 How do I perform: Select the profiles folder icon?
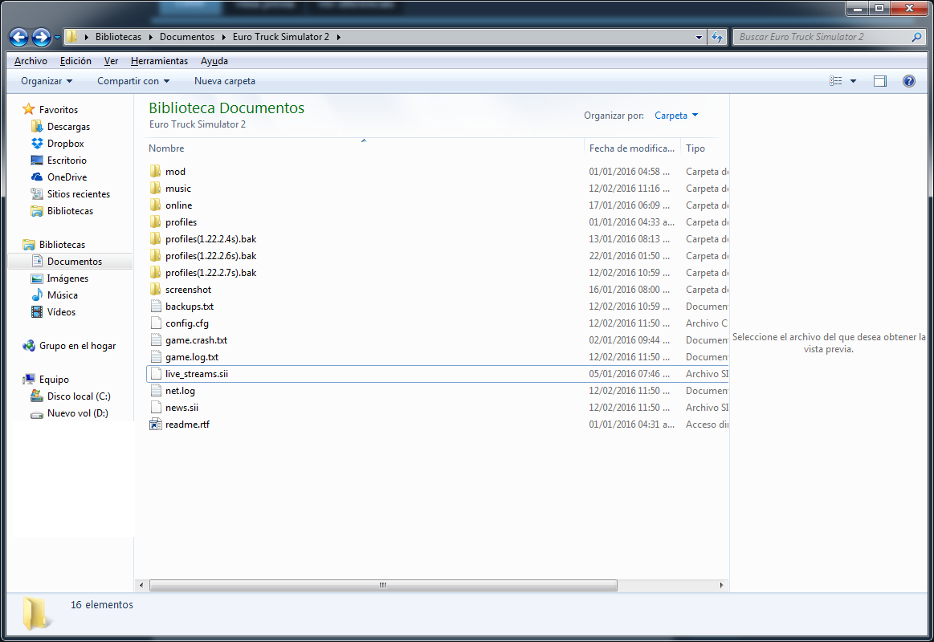point(156,222)
